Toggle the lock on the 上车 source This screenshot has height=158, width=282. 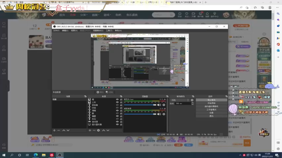click(121, 102)
